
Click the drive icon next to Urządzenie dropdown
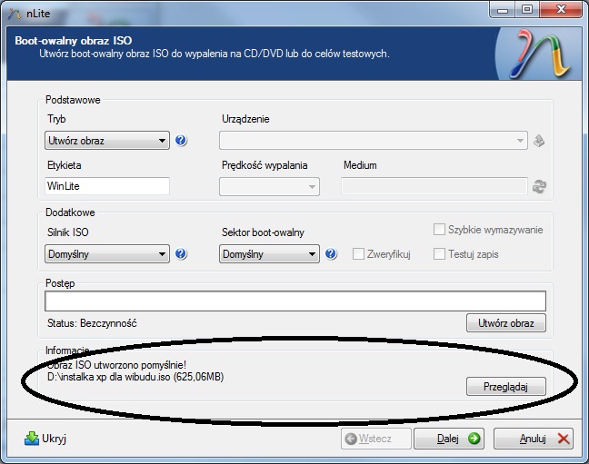pos(539,141)
